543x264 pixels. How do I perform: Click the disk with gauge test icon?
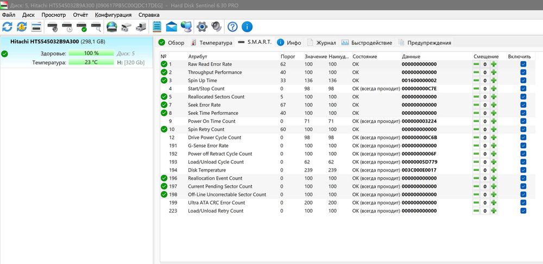(53, 27)
